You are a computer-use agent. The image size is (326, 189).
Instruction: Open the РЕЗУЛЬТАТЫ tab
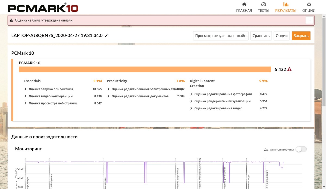286,7
